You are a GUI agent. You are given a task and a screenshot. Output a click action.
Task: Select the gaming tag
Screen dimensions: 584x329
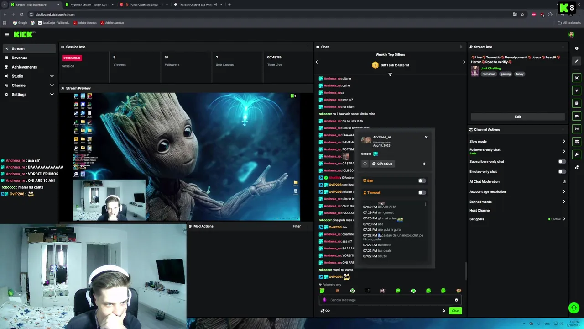506,74
